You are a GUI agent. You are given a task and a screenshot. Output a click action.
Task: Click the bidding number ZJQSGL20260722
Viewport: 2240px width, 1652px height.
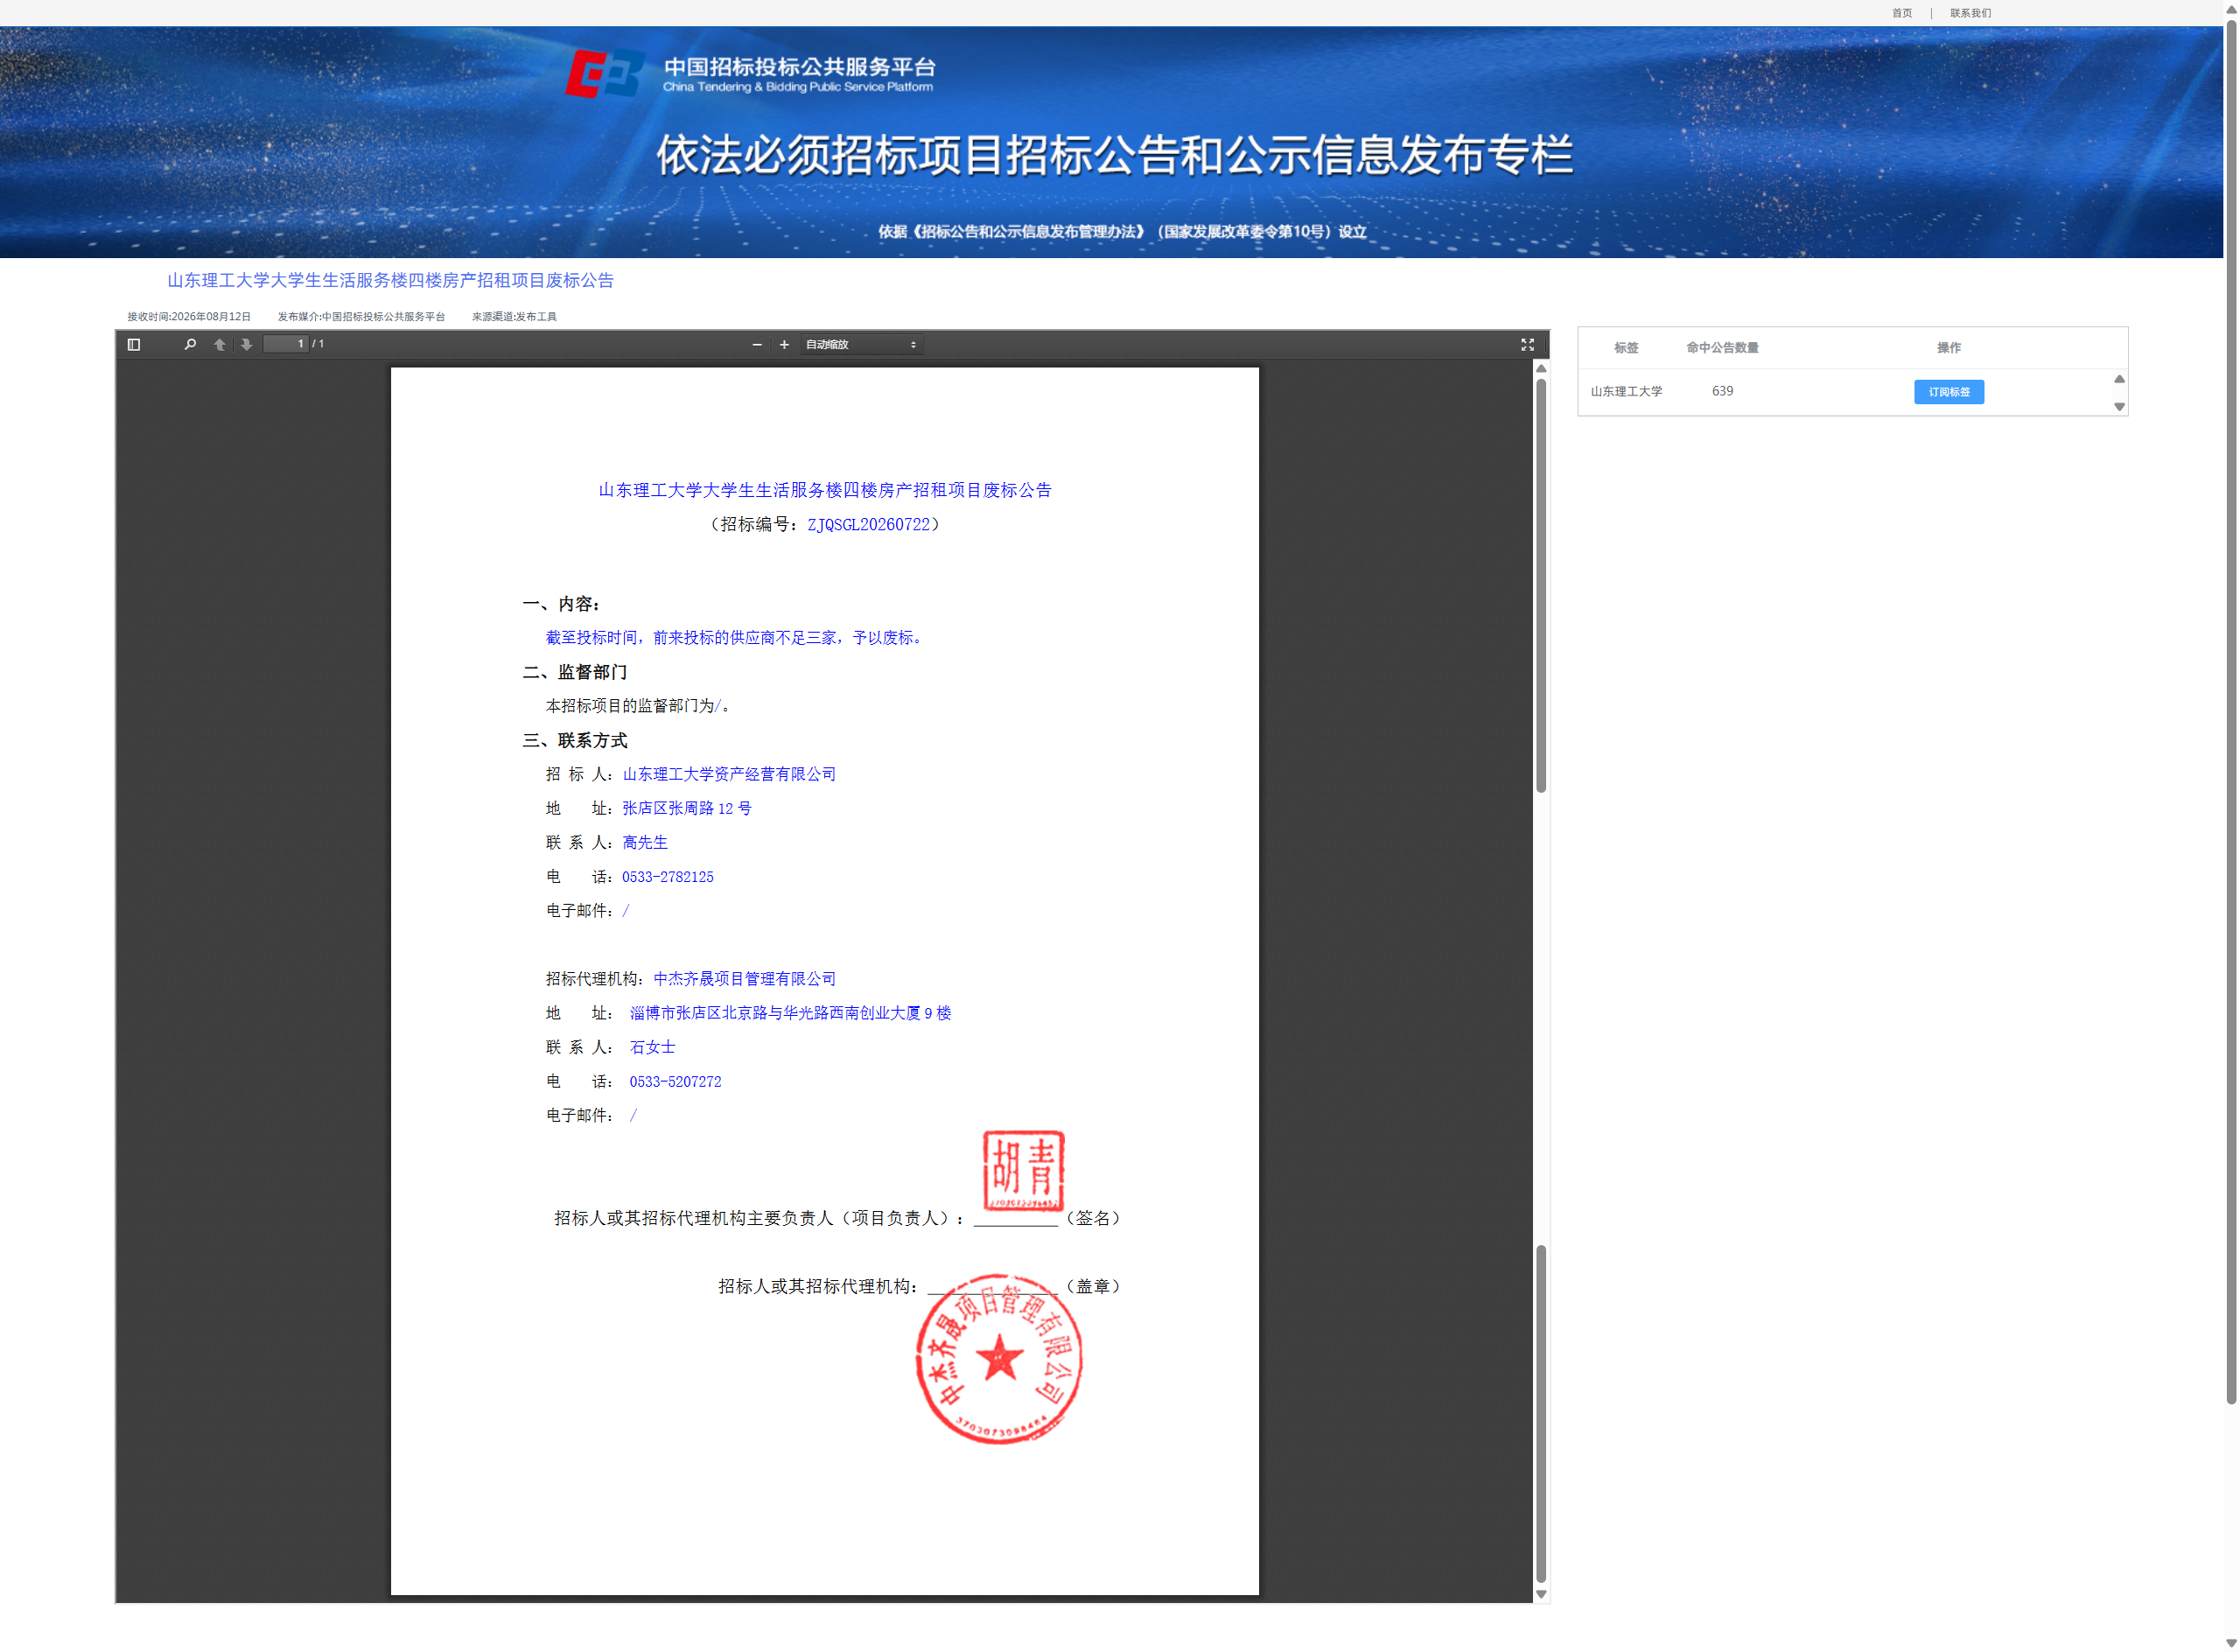click(869, 525)
